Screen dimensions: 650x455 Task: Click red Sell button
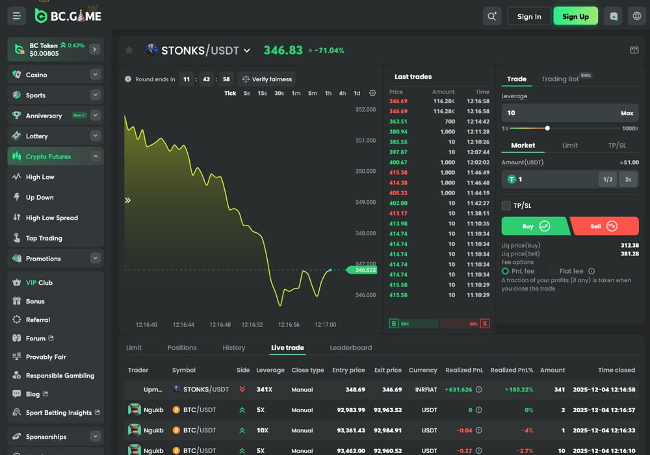point(604,226)
